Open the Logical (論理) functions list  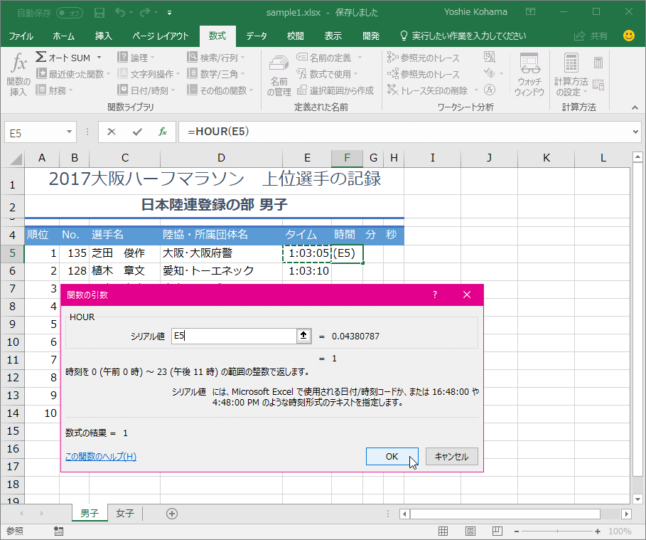tap(136, 58)
